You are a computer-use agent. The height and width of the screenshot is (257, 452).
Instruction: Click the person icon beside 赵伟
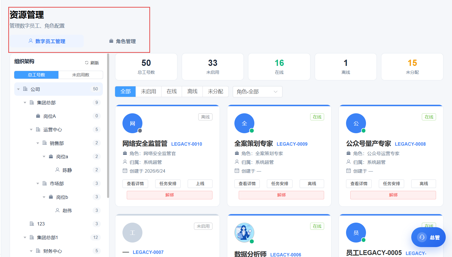[58, 210]
